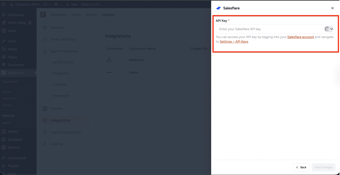Click the Login/Registration user icon
The width and height of the screenshot is (340, 175).
[x=45, y=132]
